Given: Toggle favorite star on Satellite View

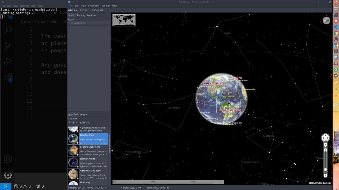Looking at the screenshot, I should click(78, 143).
